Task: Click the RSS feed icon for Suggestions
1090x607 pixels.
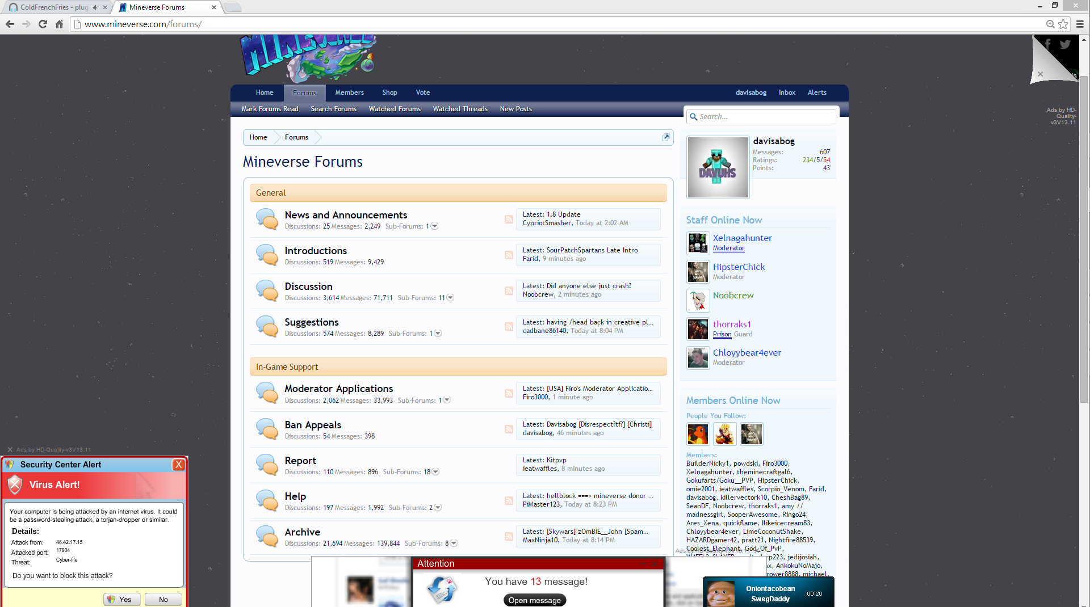Action: click(509, 326)
